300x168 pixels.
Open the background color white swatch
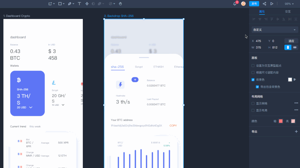[x=290, y=80]
